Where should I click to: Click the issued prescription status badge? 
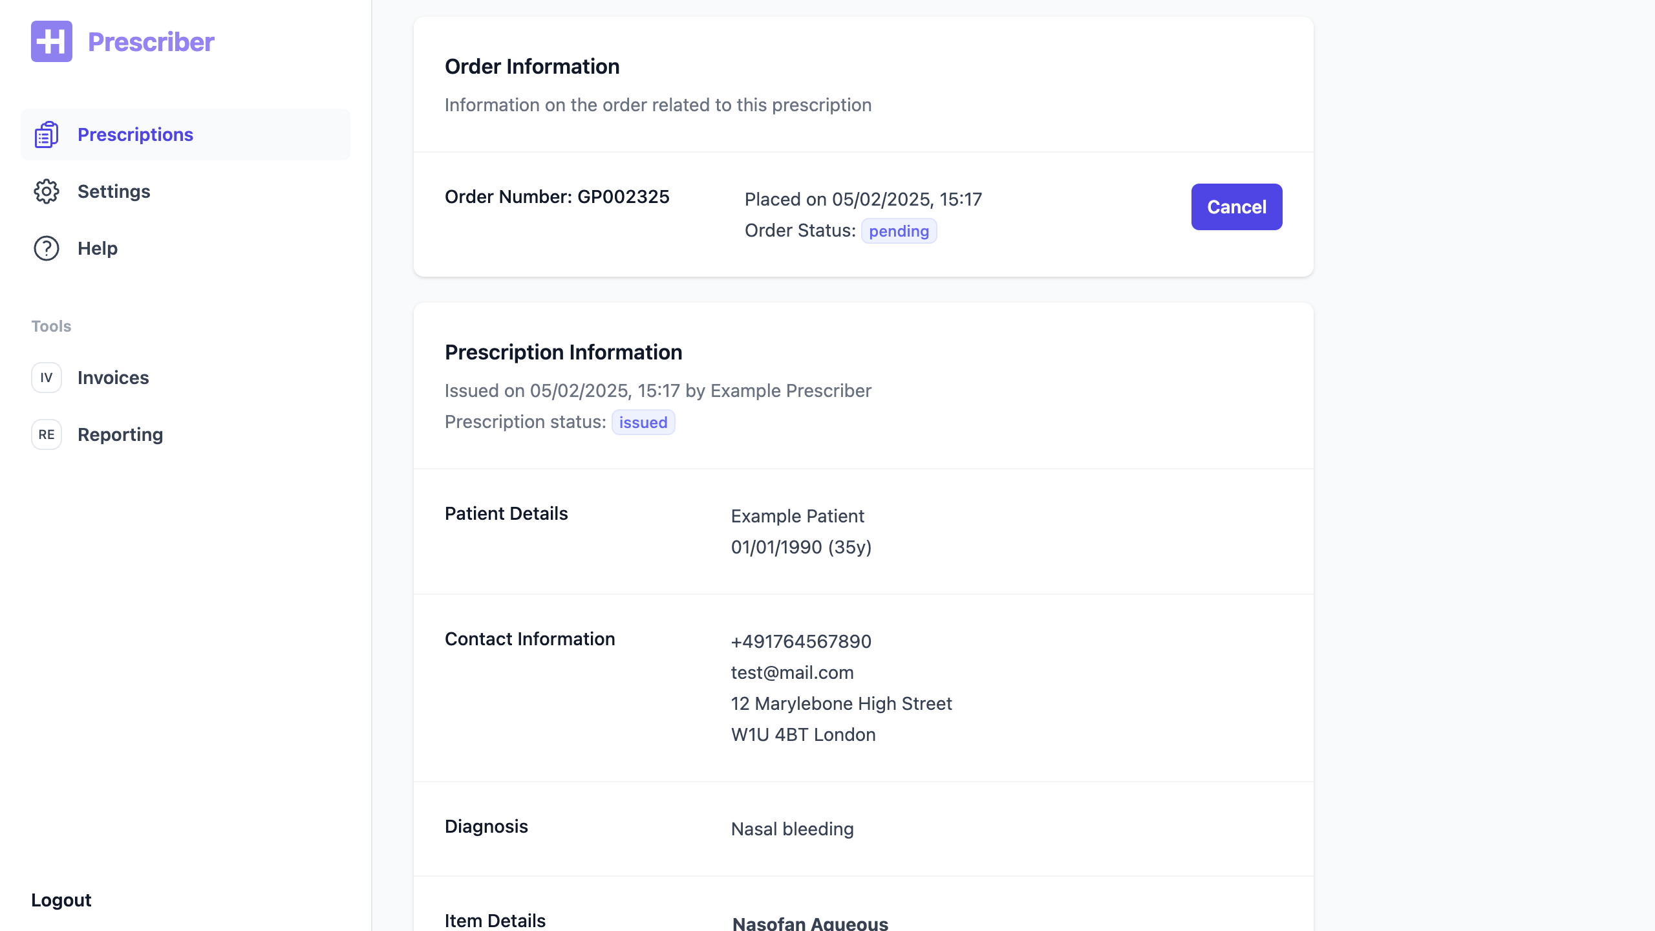coord(643,422)
